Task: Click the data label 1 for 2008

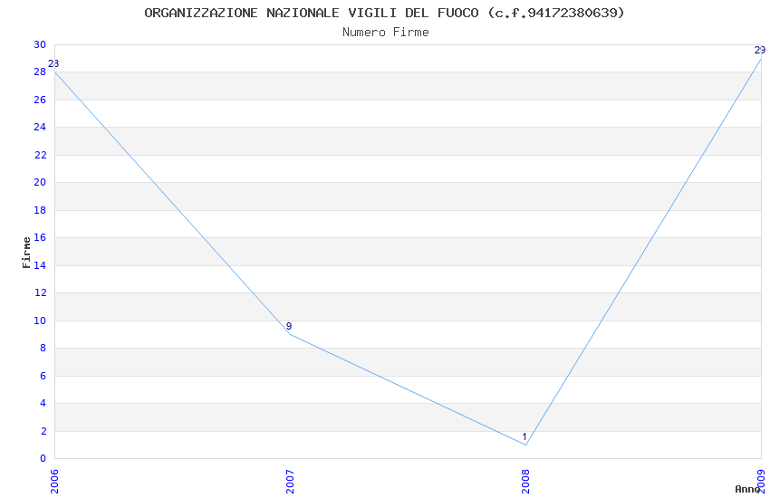Action: (525, 436)
